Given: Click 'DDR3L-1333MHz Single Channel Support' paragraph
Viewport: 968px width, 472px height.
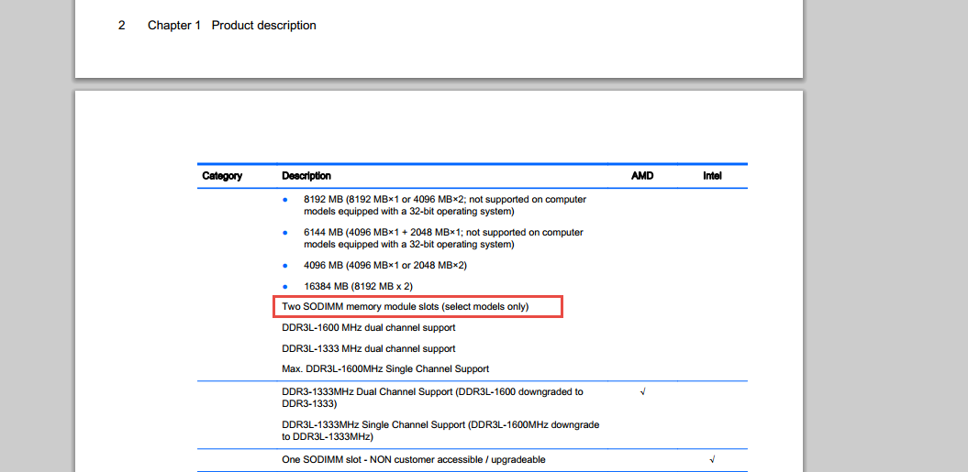Looking at the screenshot, I should pos(440,431).
